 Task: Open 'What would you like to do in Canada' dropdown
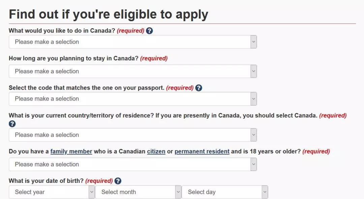[x=132, y=42]
